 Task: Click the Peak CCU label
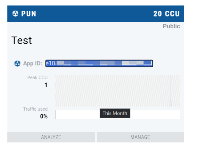click(37, 77)
